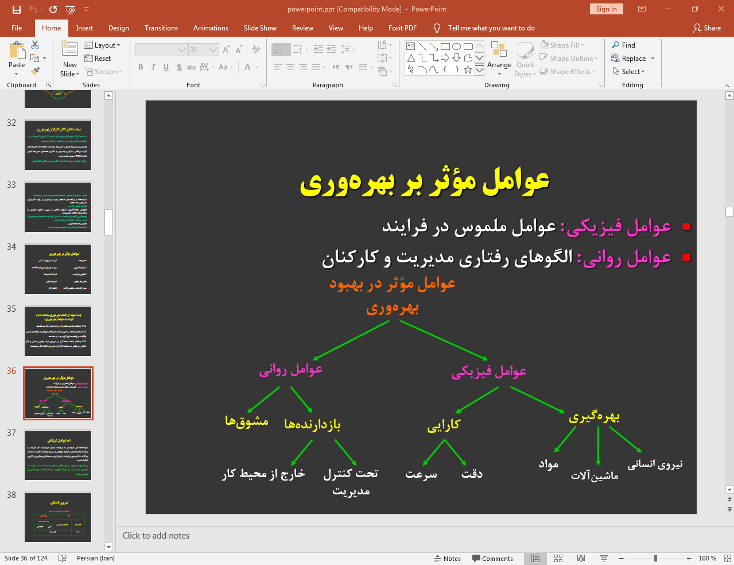This screenshot has width=734, height=565.
Task: Expand the shapes gallery More arrow
Action: [479, 69]
